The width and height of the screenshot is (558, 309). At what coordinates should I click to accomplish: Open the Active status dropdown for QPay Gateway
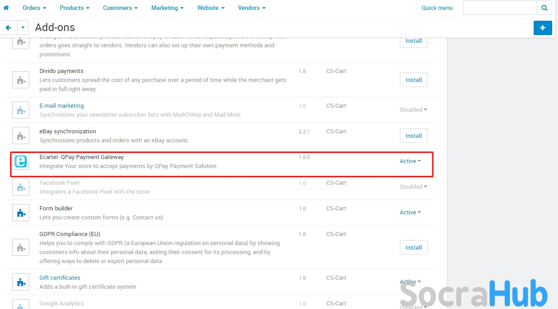pos(410,161)
